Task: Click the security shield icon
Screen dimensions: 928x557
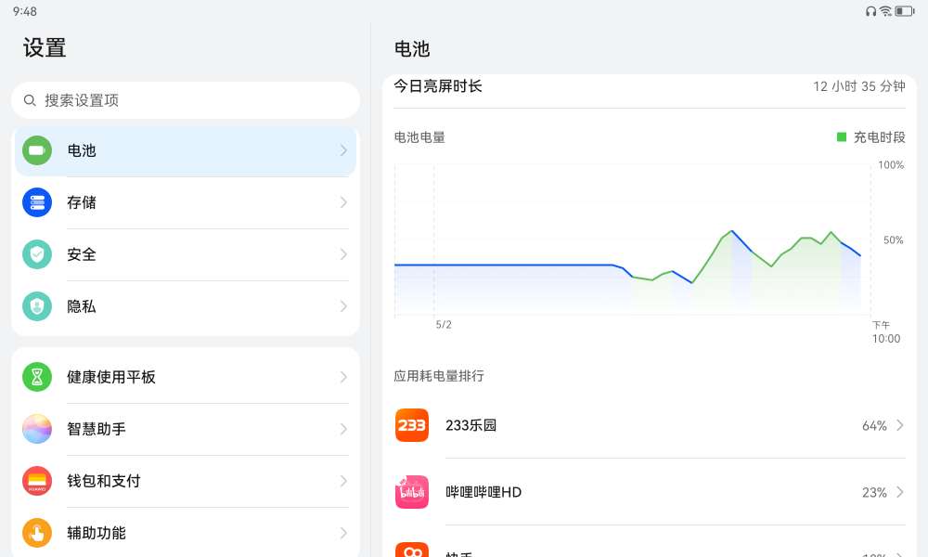Action: (37, 254)
